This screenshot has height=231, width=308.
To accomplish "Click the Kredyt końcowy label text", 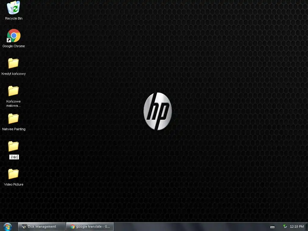I will click(14, 74).
